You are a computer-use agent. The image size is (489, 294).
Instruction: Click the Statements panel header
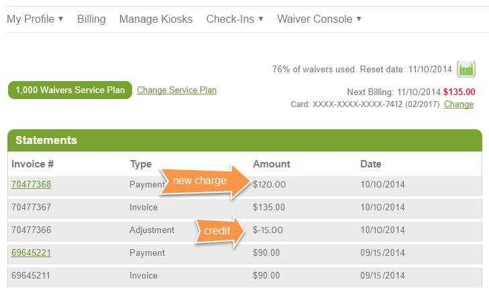pyautogui.click(x=244, y=141)
